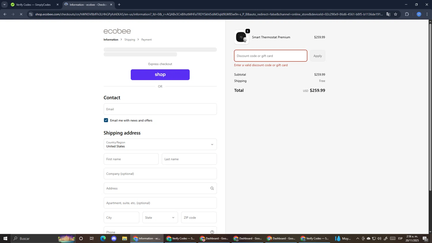This screenshot has width=432, height=243.
Task: Open first Verify Codes Chrome taskbar window
Action: coord(181,238)
